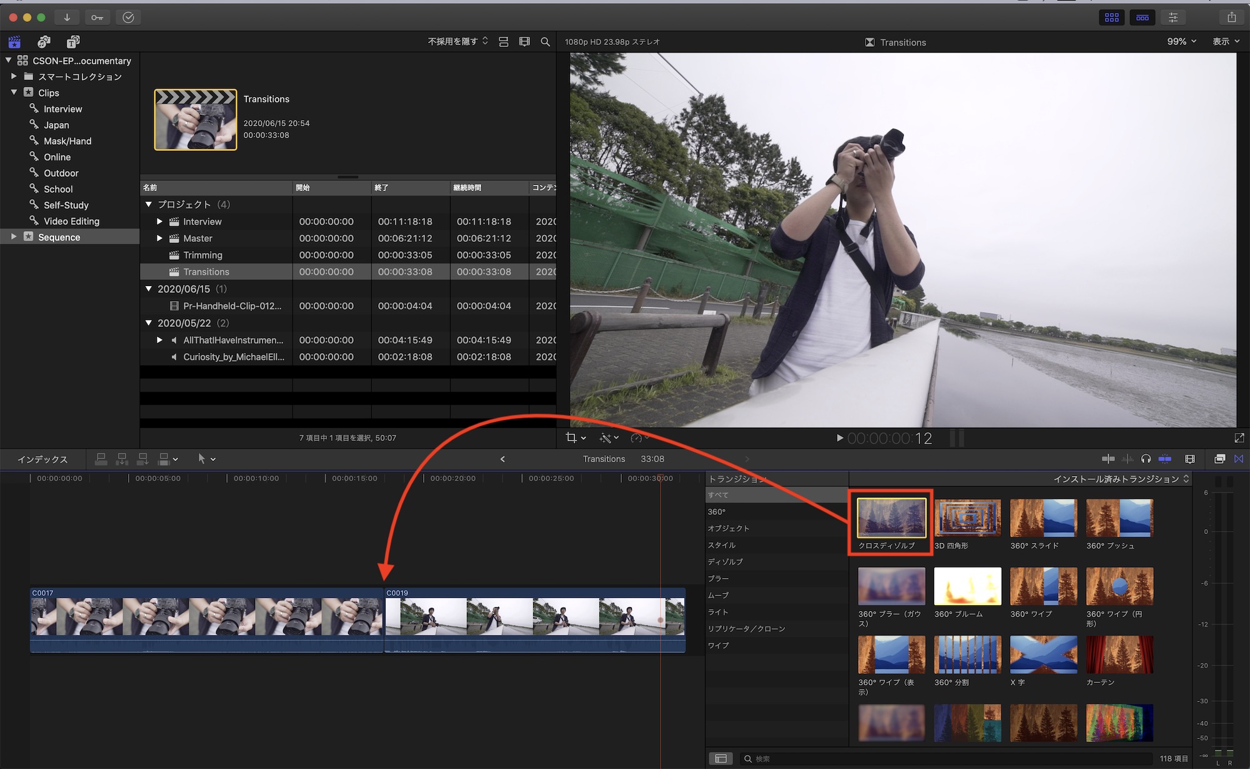Click the browser search magnifier icon
Image resolution: width=1250 pixels, height=769 pixels.
coord(545,42)
